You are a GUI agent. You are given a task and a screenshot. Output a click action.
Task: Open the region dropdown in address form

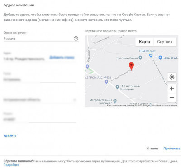tap(39, 100)
